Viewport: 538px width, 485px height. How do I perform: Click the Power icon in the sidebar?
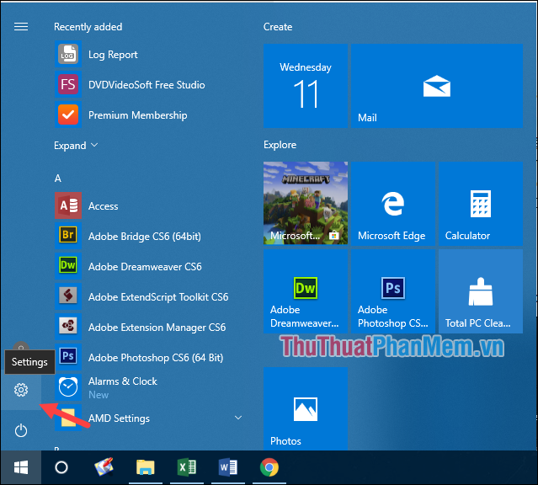pyautogui.click(x=21, y=430)
